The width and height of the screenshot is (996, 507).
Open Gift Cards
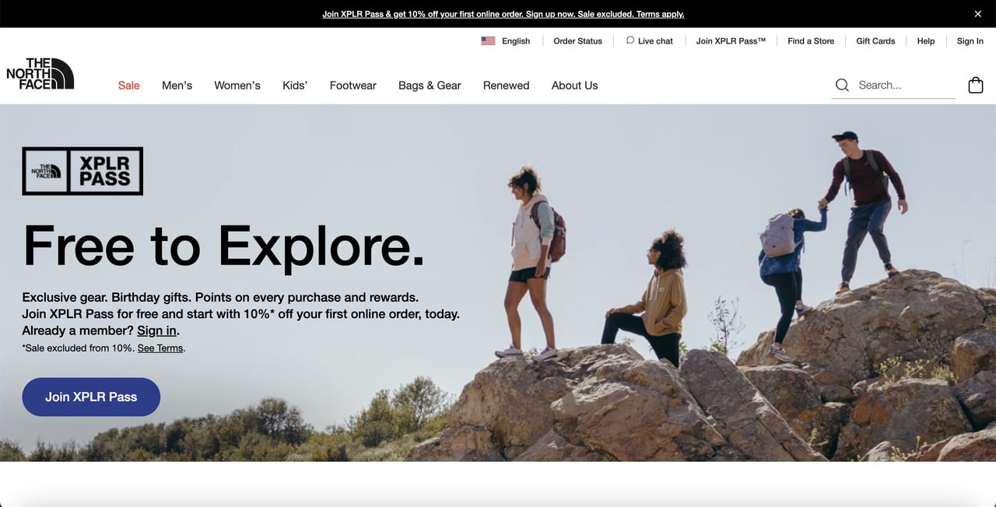click(875, 41)
